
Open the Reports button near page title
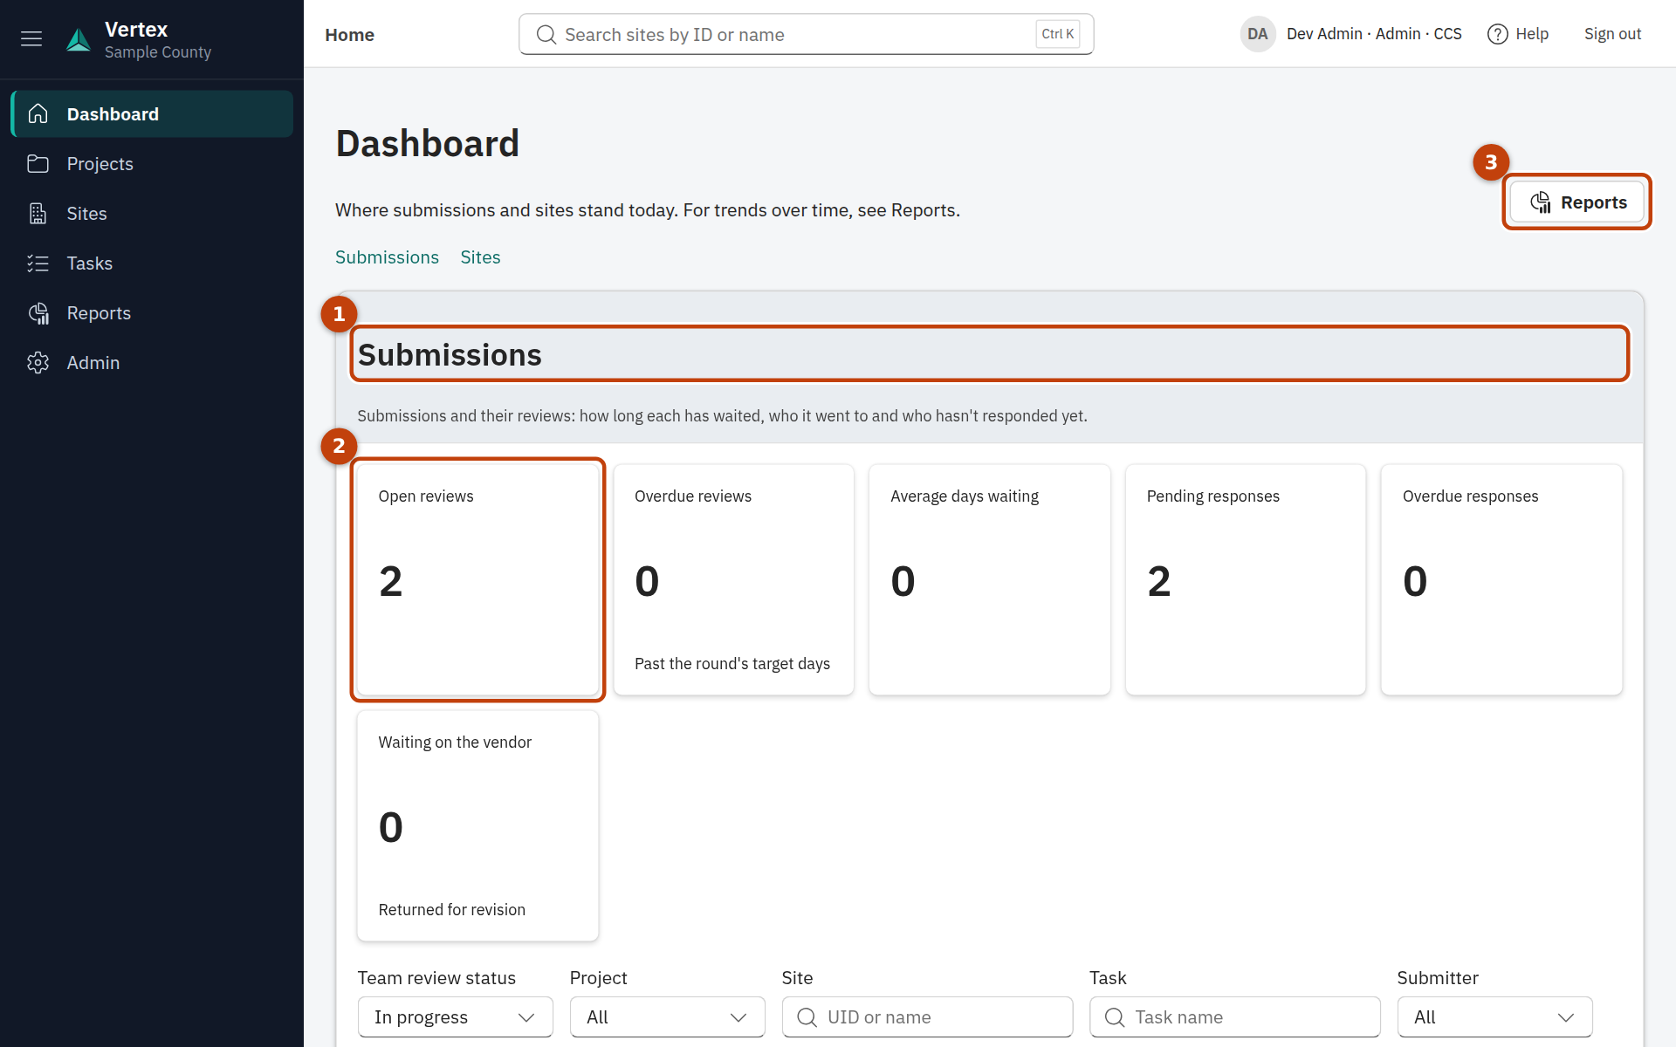click(1577, 202)
